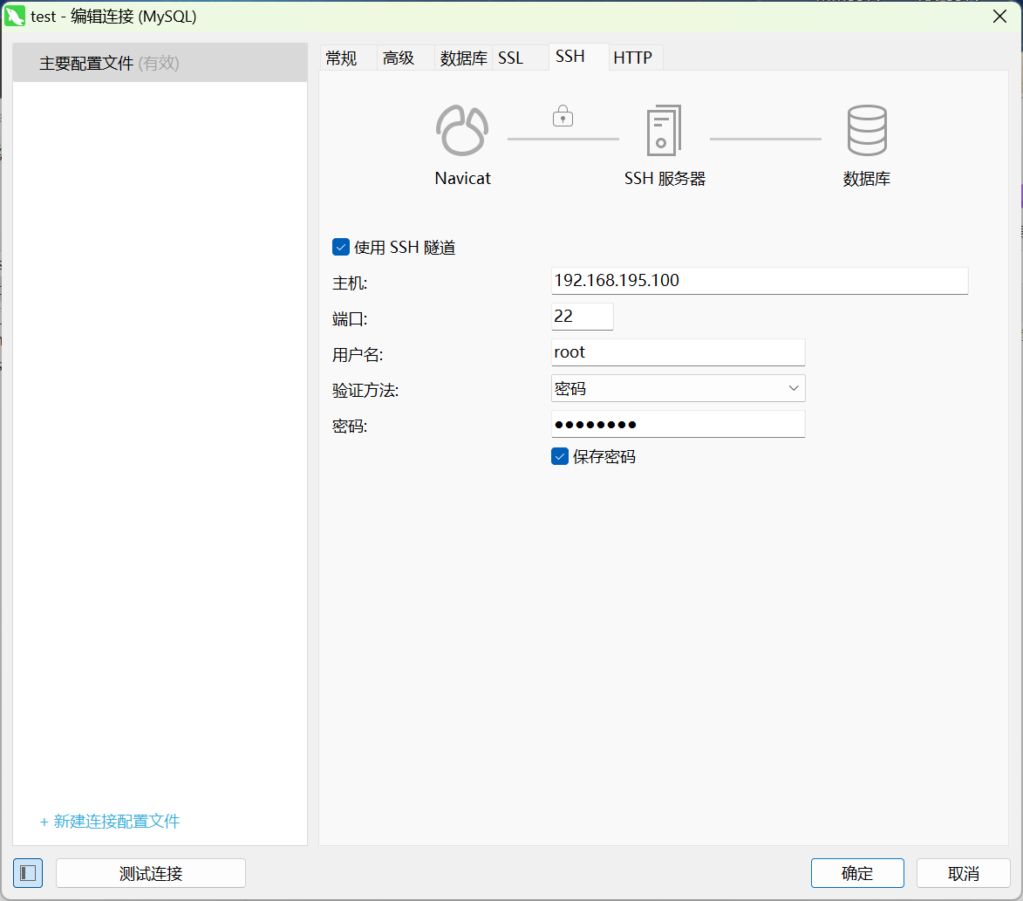Image resolution: width=1023 pixels, height=901 pixels.
Task: Focus the 主机 host input field
Action: click(760, 281)
